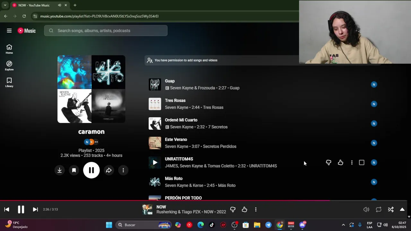Show hidden system tray icons
The width and height of the screenshot is (411, 231).
click(343, 225)
